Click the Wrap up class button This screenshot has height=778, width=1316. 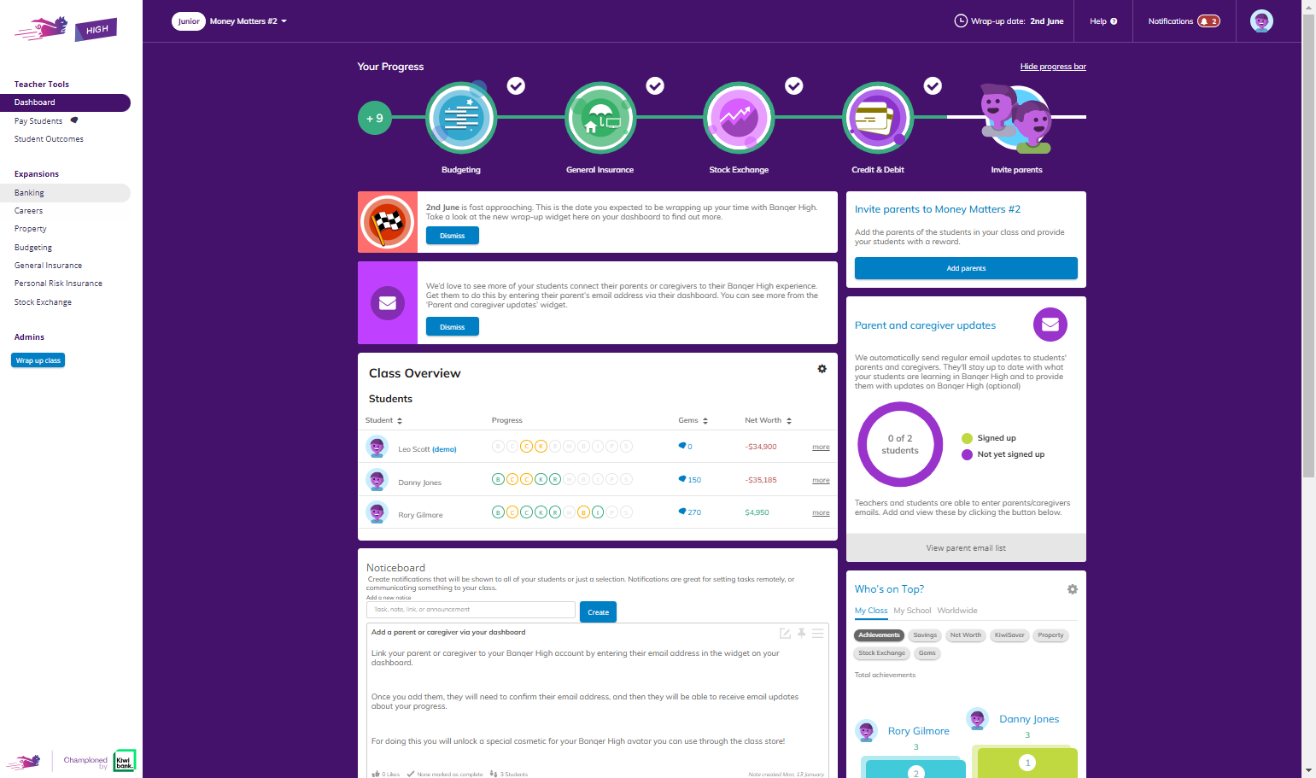pyautogui.click(x=38, y=360)
